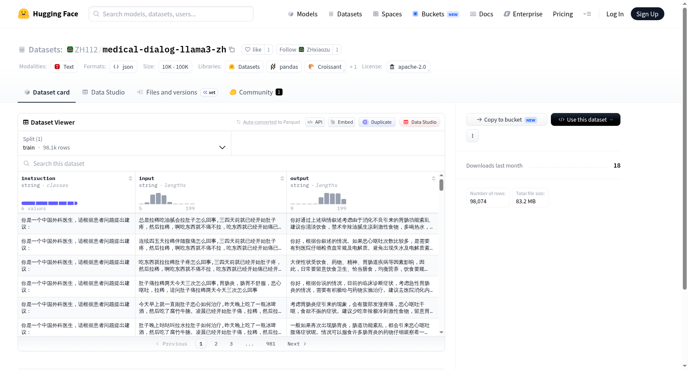Click the table scroll-up arrow
Screen dimensions: 688x370
click(x=441, y=175)
